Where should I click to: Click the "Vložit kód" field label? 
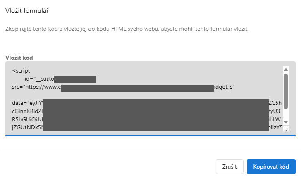(x=19, y=57)
